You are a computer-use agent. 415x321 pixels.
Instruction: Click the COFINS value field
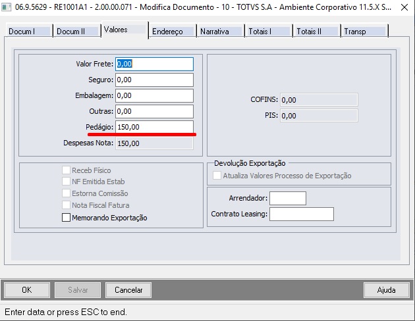click(x=319, y=100)
